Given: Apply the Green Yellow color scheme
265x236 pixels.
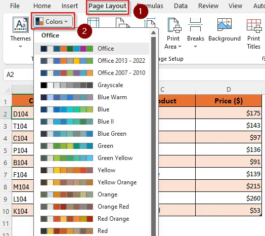Looking at the screenshot, I should tap(92, 158).
